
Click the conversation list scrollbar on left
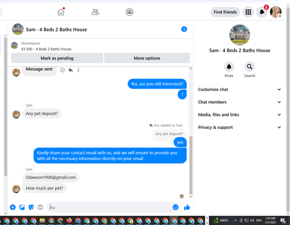point(6,106)
